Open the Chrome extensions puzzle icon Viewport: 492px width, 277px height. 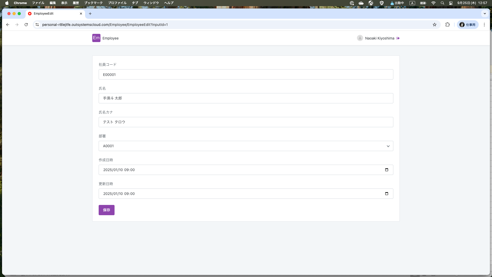tap(447, 25)
